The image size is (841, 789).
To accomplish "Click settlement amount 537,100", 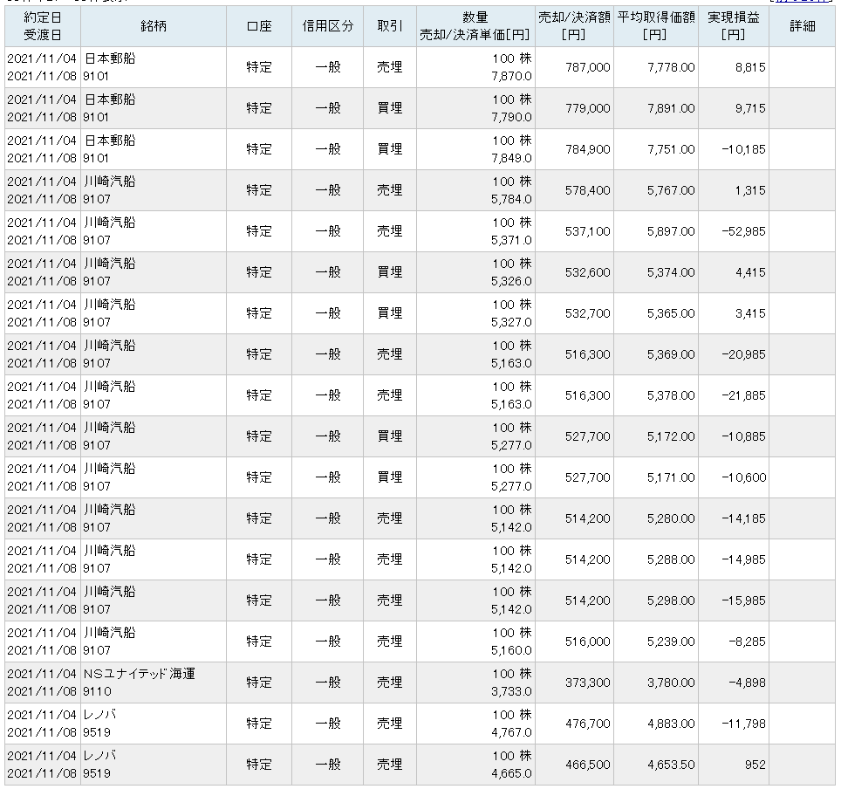I will point(588,231).
